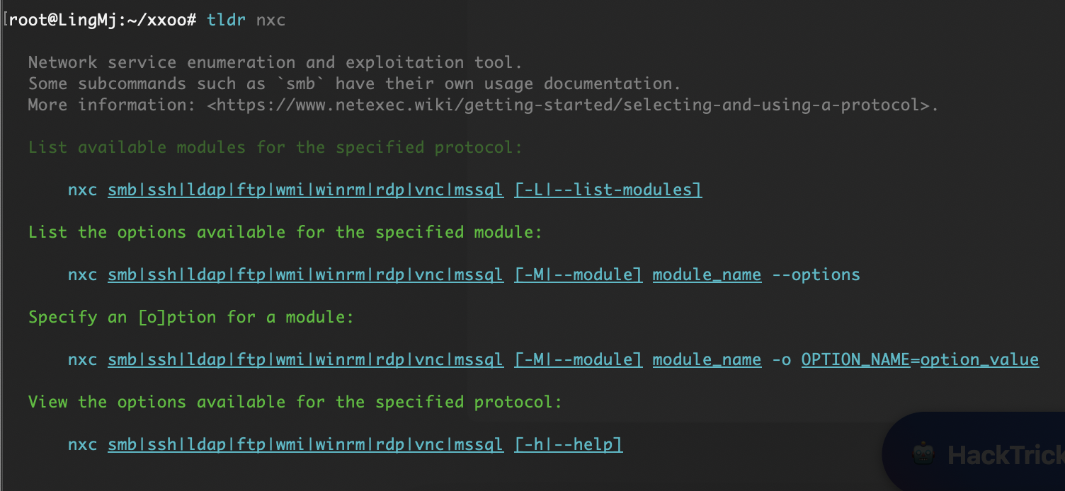Click the 'Network service enumeration' description line
Image resolution: width=1065 pixels, height=491 pixels.
pyautogui.click(x=275, y=62)
